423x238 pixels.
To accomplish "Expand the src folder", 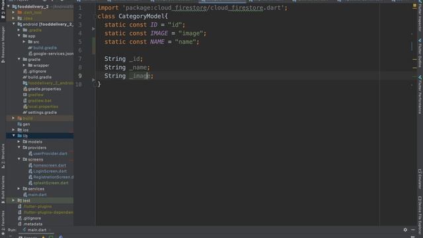I will coord(24,42).
